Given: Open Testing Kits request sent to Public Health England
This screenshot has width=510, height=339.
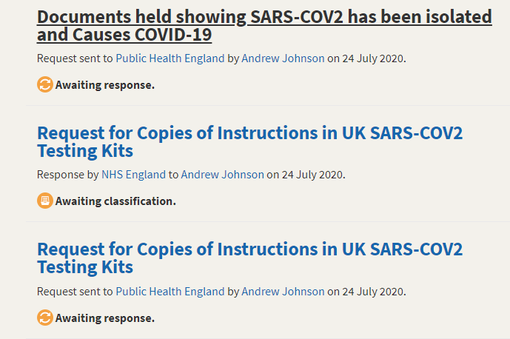Looking at the screenshot, I should (249, 258).
